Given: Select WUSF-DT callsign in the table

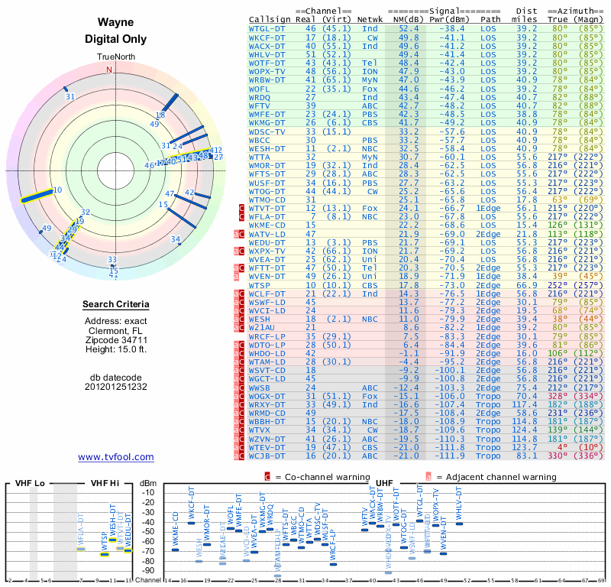Looking at the screenshot, I should click(x=267, y=183).
